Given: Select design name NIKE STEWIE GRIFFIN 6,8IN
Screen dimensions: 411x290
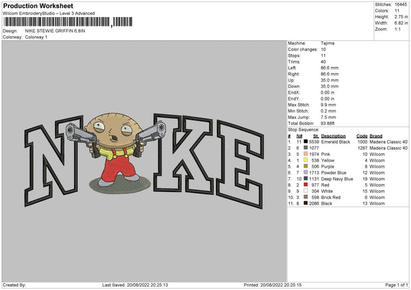Looking at the screenshot, I should (x=55, y=31).
